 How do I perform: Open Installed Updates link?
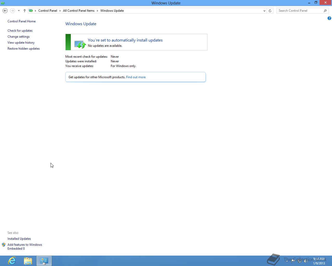click(x=19, y=239)
